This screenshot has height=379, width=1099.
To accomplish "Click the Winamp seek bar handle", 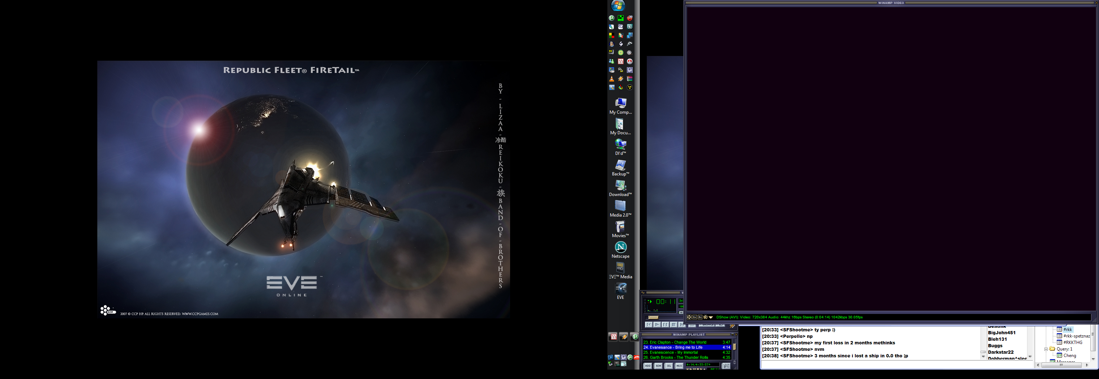I will tap(653, 317).
